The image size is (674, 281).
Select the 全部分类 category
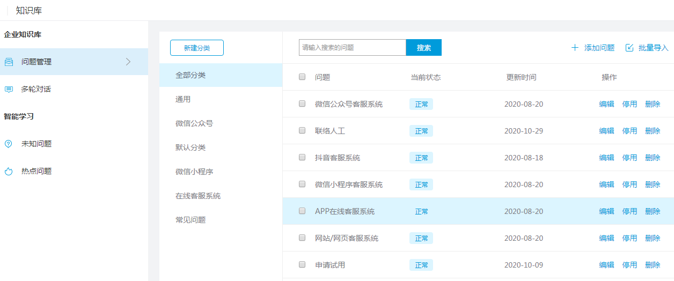[x=221, y=75]
